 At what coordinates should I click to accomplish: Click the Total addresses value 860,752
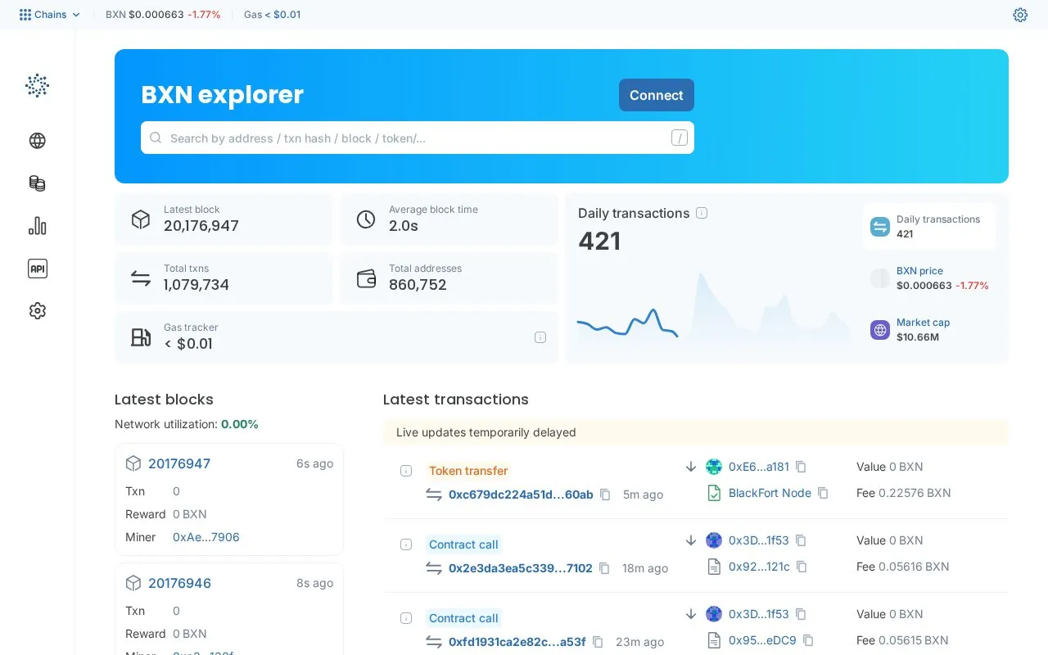418,285
